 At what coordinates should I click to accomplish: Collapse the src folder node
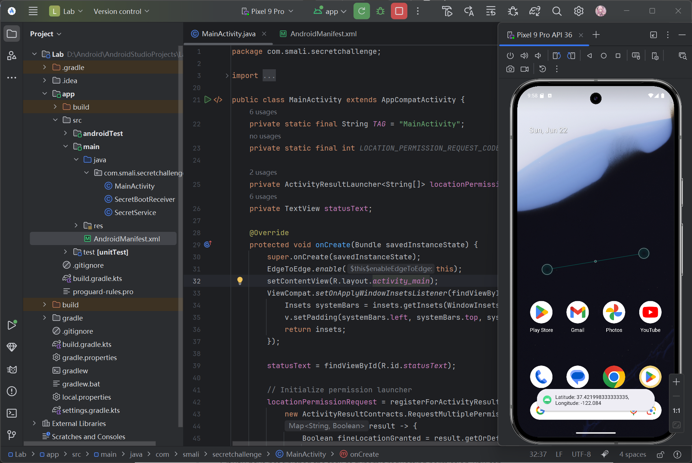click(55, 120)
